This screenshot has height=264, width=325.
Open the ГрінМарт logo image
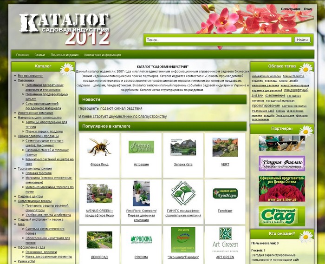click(225, 193)
